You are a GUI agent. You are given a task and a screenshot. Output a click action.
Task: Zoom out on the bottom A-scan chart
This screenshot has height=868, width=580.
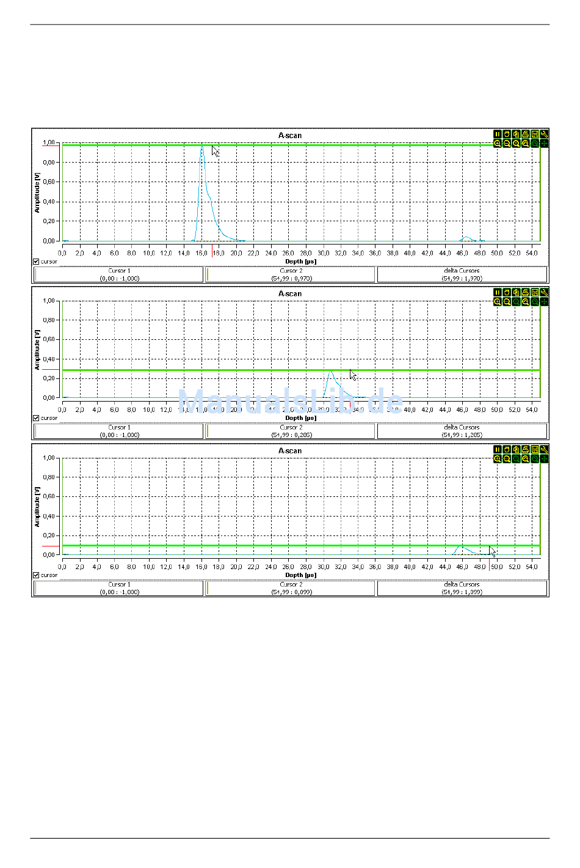coord(507,459)
